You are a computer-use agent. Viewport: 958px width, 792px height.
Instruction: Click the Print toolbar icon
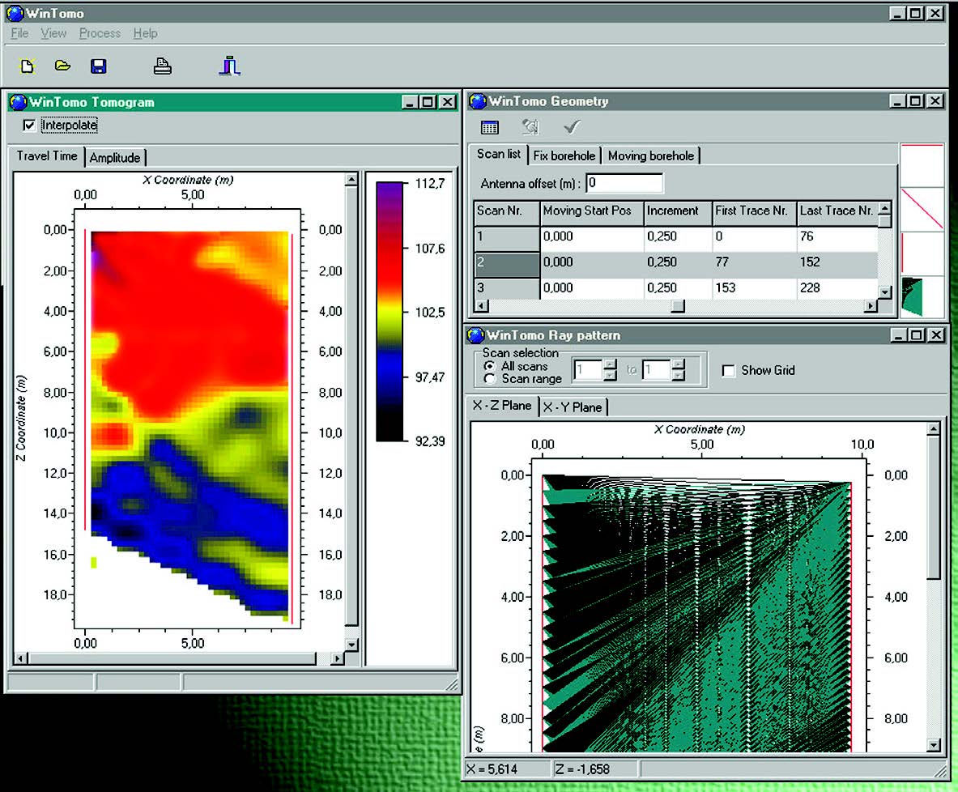click(162, 66)
